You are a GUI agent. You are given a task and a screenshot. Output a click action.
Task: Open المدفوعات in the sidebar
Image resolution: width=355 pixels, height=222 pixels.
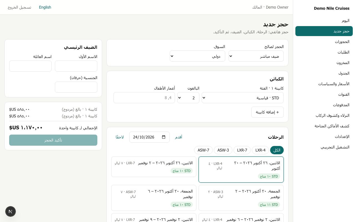324,105
